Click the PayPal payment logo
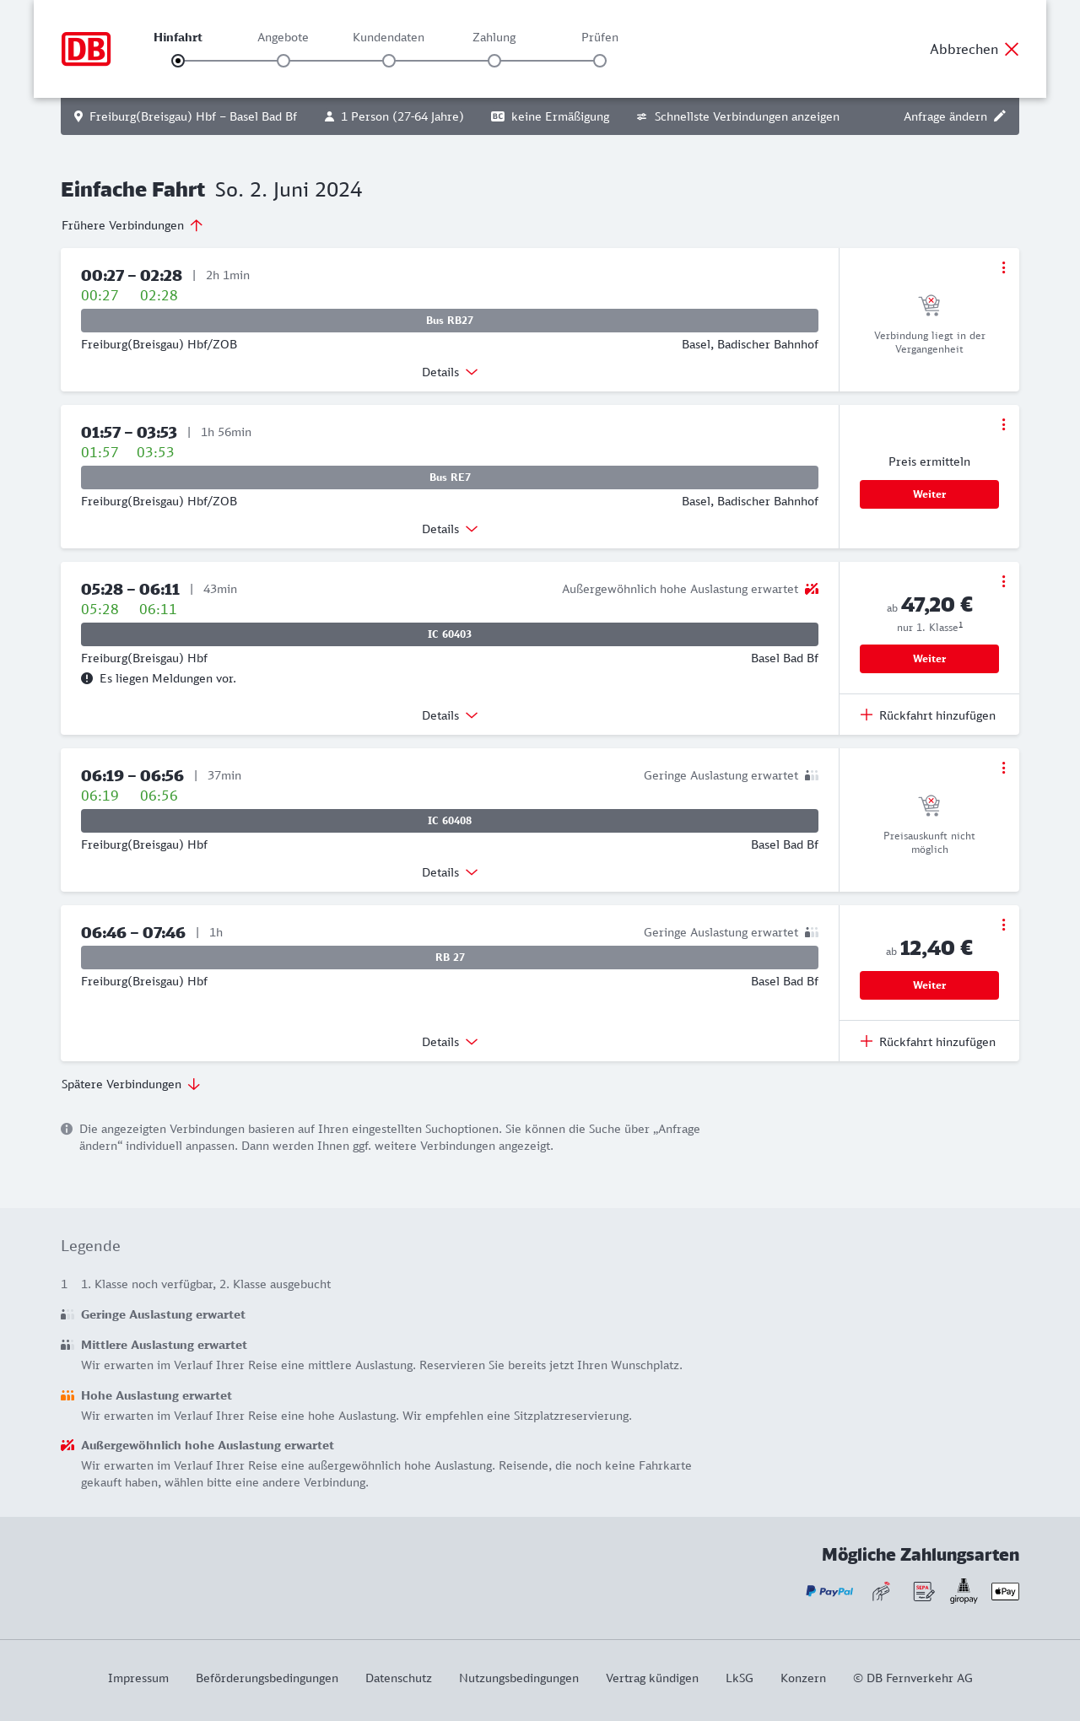 [829, 1591]
